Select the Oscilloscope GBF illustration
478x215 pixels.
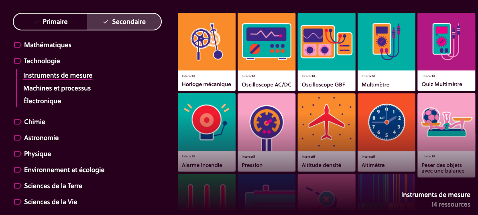point(326,42)
